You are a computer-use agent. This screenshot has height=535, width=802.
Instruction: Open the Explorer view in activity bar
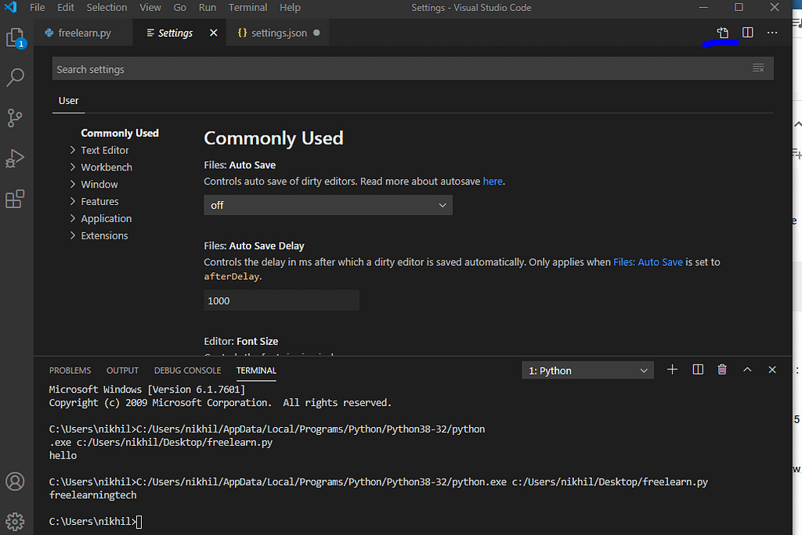point(16,38)
